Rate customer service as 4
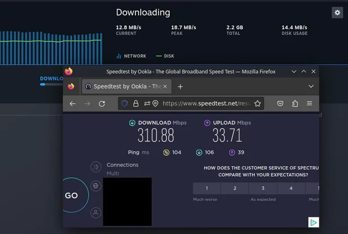 tap(291, 188)
